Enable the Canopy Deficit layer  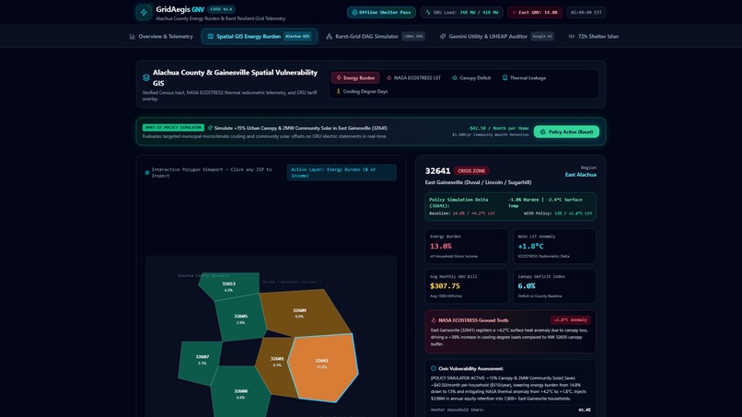471,77
